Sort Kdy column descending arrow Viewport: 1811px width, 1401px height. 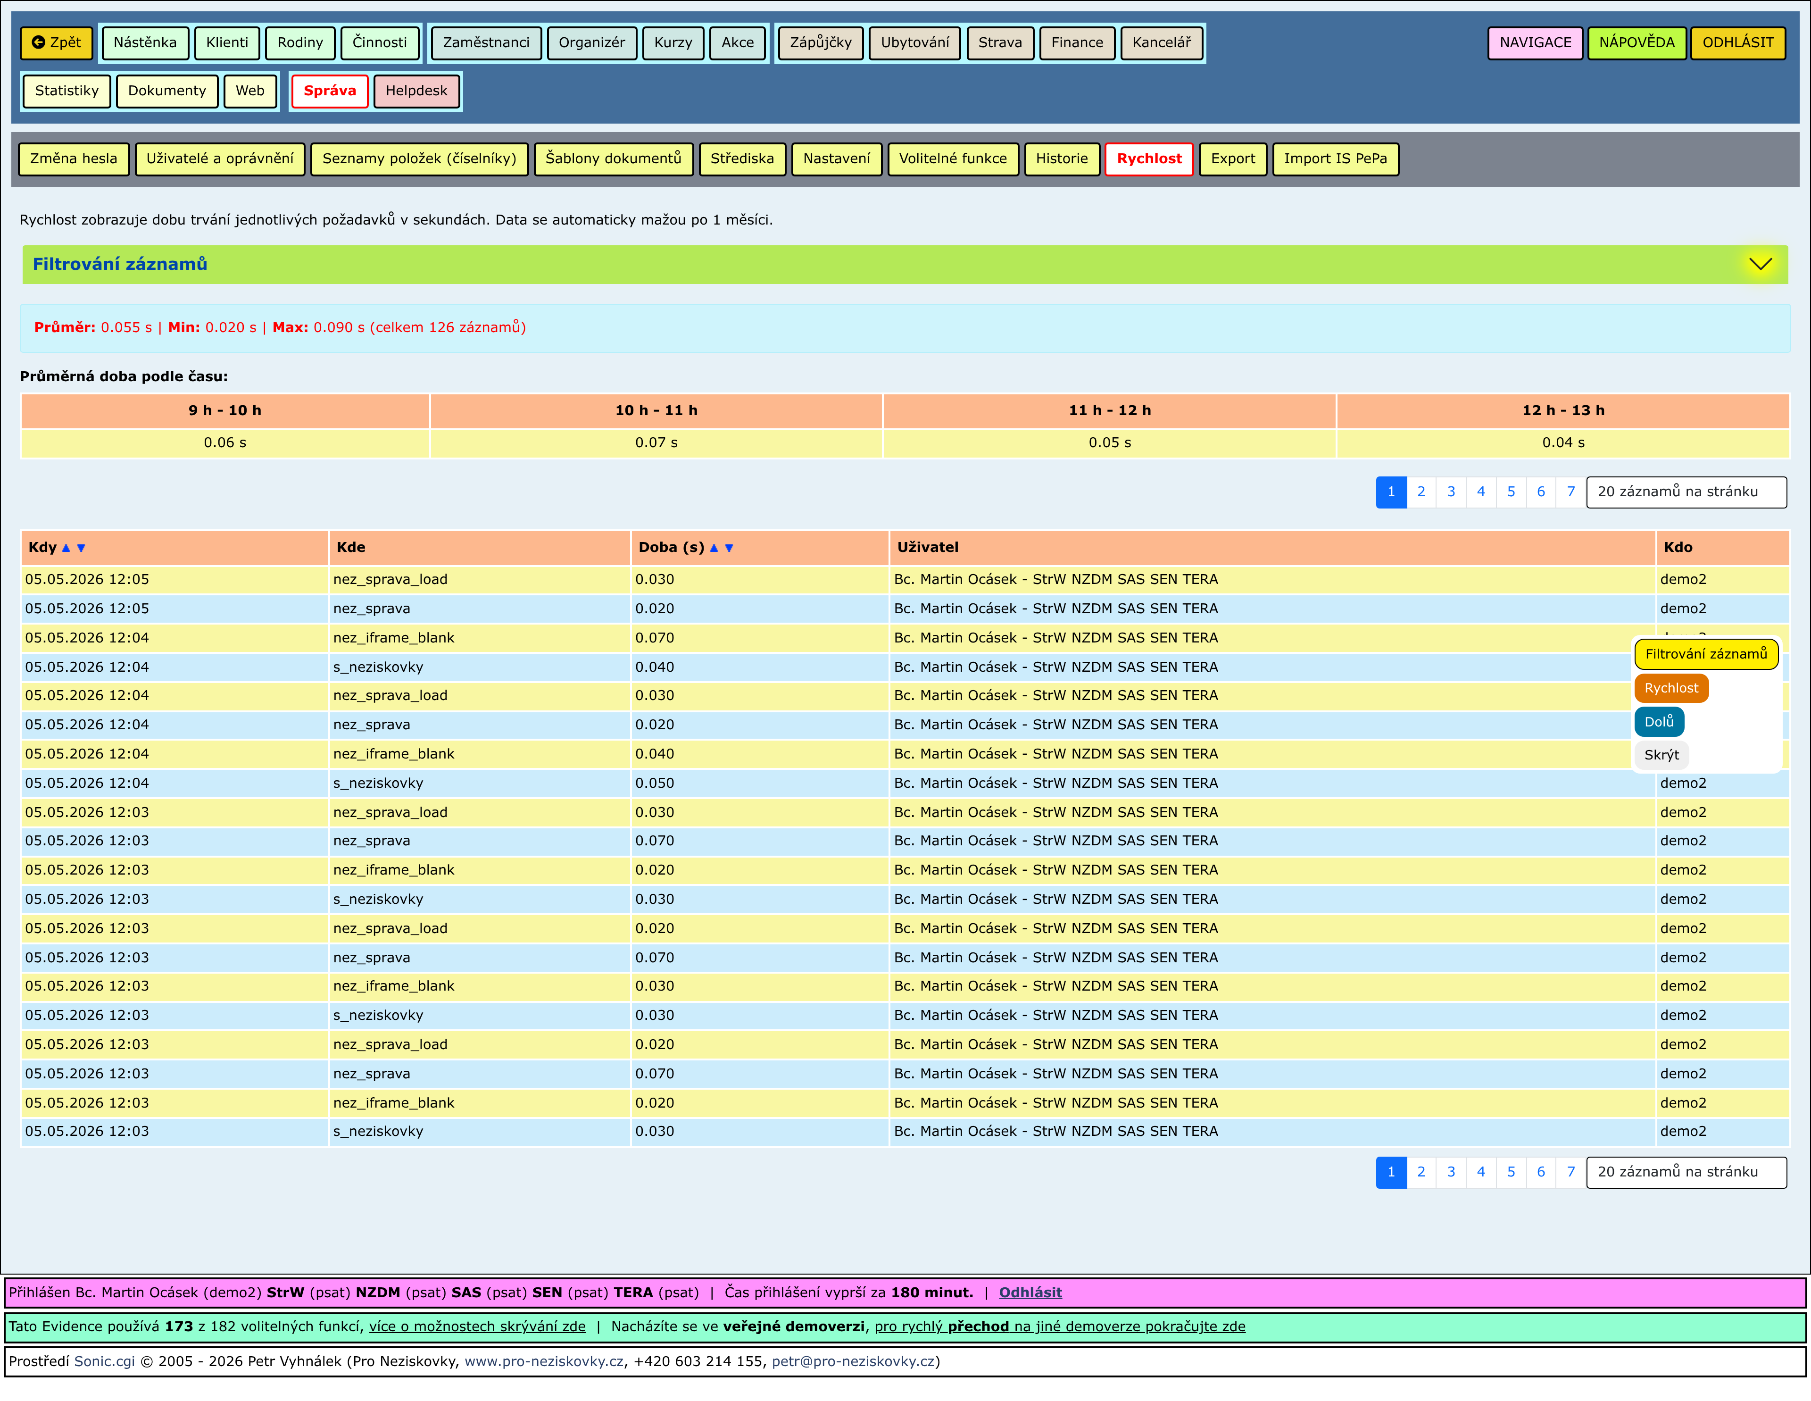click(x=81, y=548)
